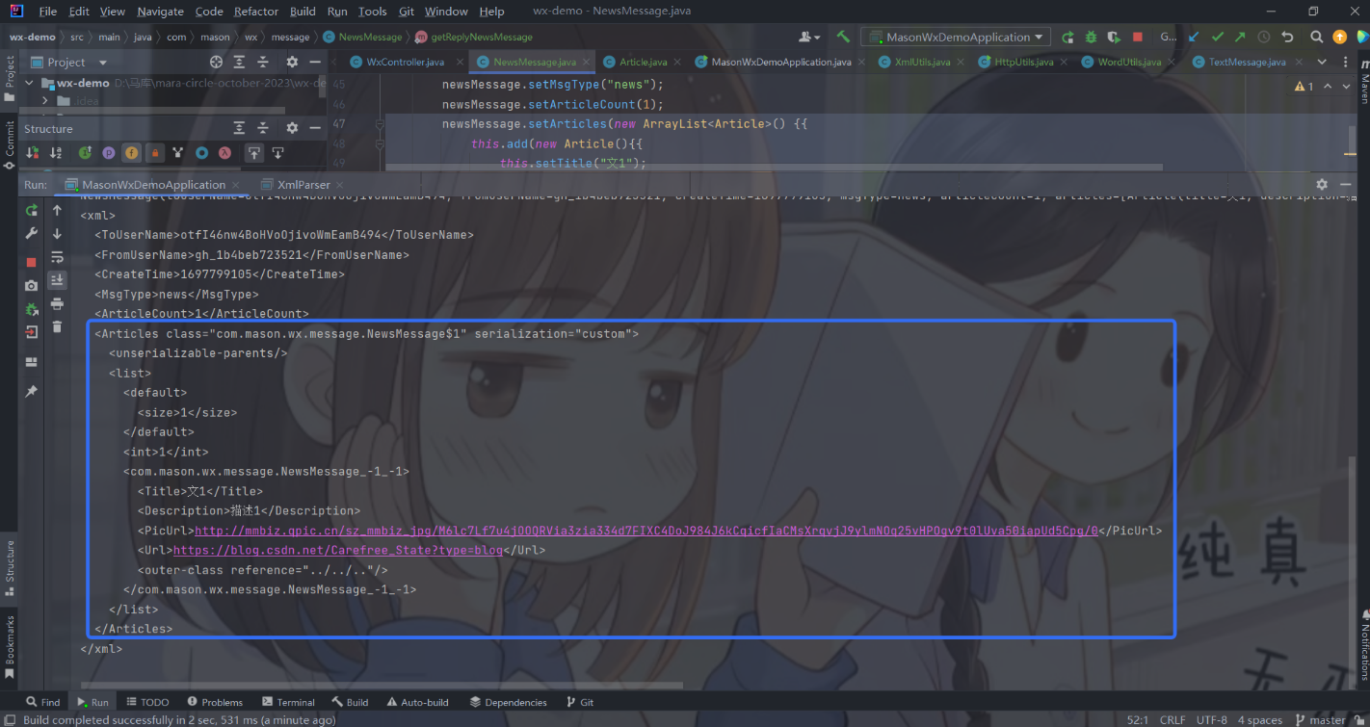
Task: Print console output with printer icon
Action: (x=57, y=304)
